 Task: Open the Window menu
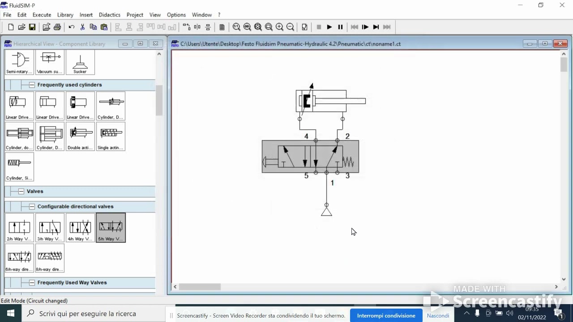202,15
